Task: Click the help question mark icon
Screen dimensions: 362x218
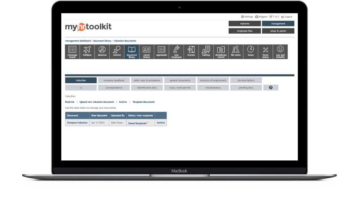Action: tap(271, 87)
